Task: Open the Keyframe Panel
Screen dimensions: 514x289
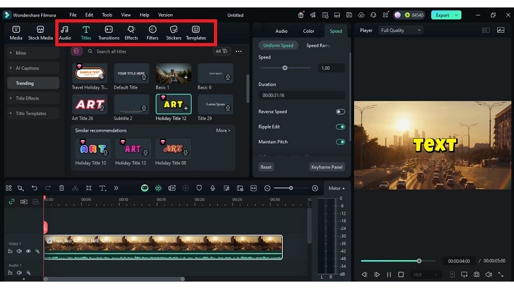Action: [x=327, y=167]
